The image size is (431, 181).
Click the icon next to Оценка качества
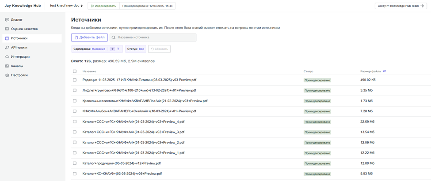point(7,29)
